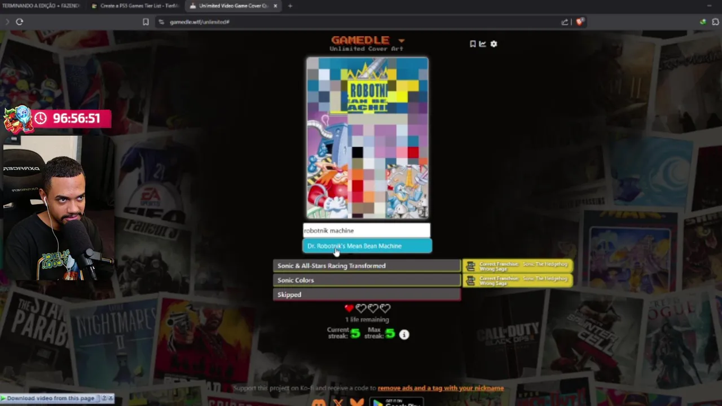Click the 'Sonic & All-Stars Racing Transformed' guess
This screenshot has height=406, width=722.
click(367, 266)
